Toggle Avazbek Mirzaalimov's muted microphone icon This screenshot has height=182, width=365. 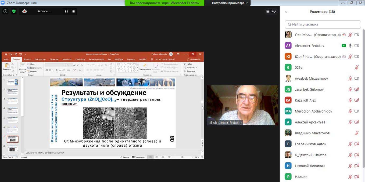point(350,79)
